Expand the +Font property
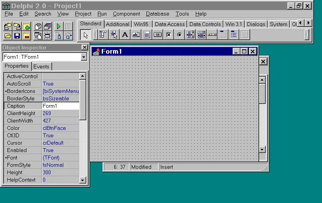This screenshot has height=203, width=322. (6, 157)
